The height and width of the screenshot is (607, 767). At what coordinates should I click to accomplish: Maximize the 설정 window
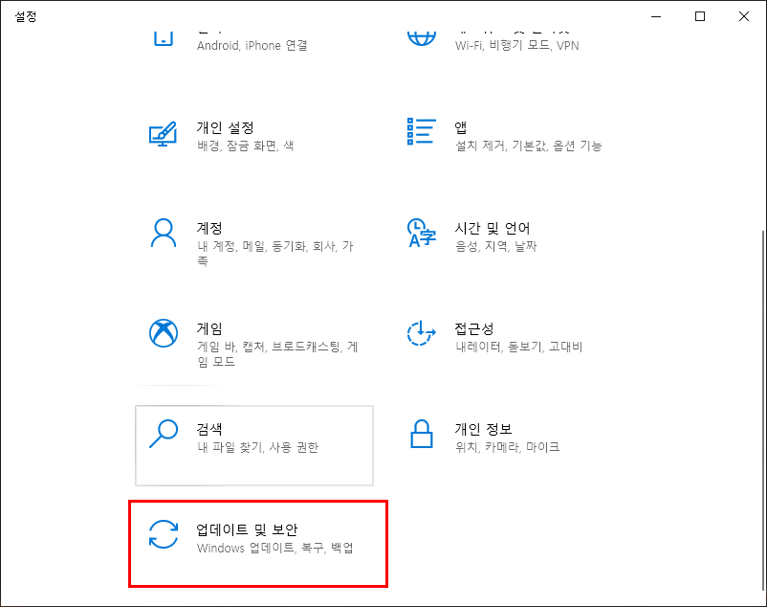click(700, 16)
